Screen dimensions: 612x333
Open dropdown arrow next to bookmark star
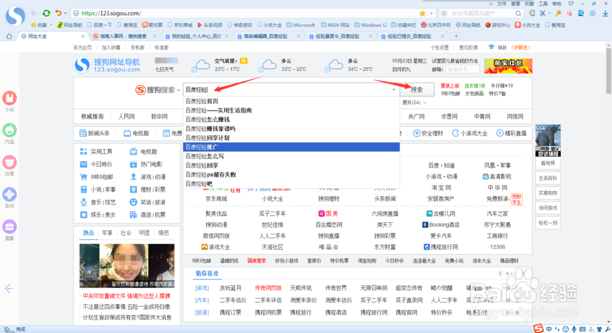[x=431, y=13]
